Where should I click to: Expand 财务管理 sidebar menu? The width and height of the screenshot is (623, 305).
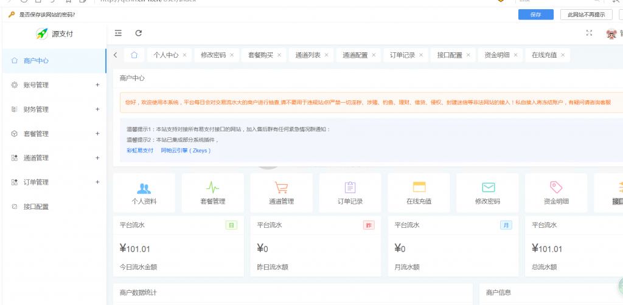[54, 109]
